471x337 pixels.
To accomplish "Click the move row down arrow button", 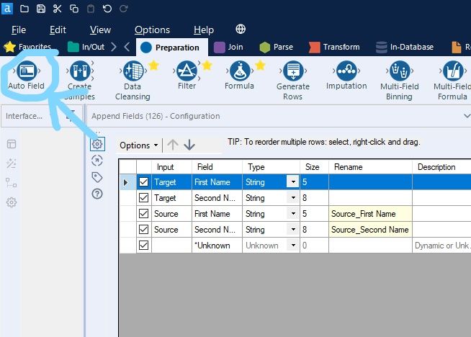I will (x=189, y=145).
